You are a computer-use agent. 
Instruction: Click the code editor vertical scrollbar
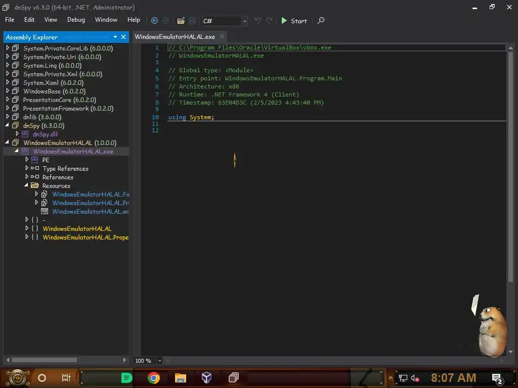pos(510,167)
